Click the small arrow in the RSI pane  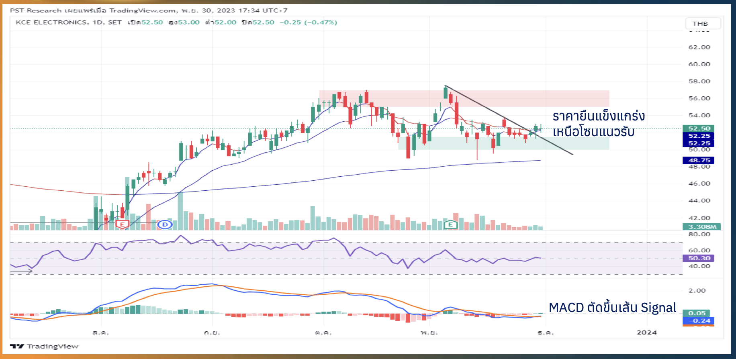(x=21, y=272)
